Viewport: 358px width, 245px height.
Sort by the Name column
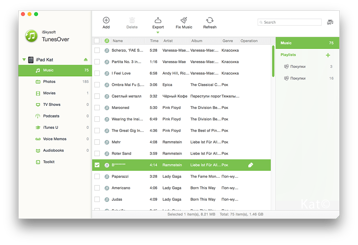coord(128,41)
